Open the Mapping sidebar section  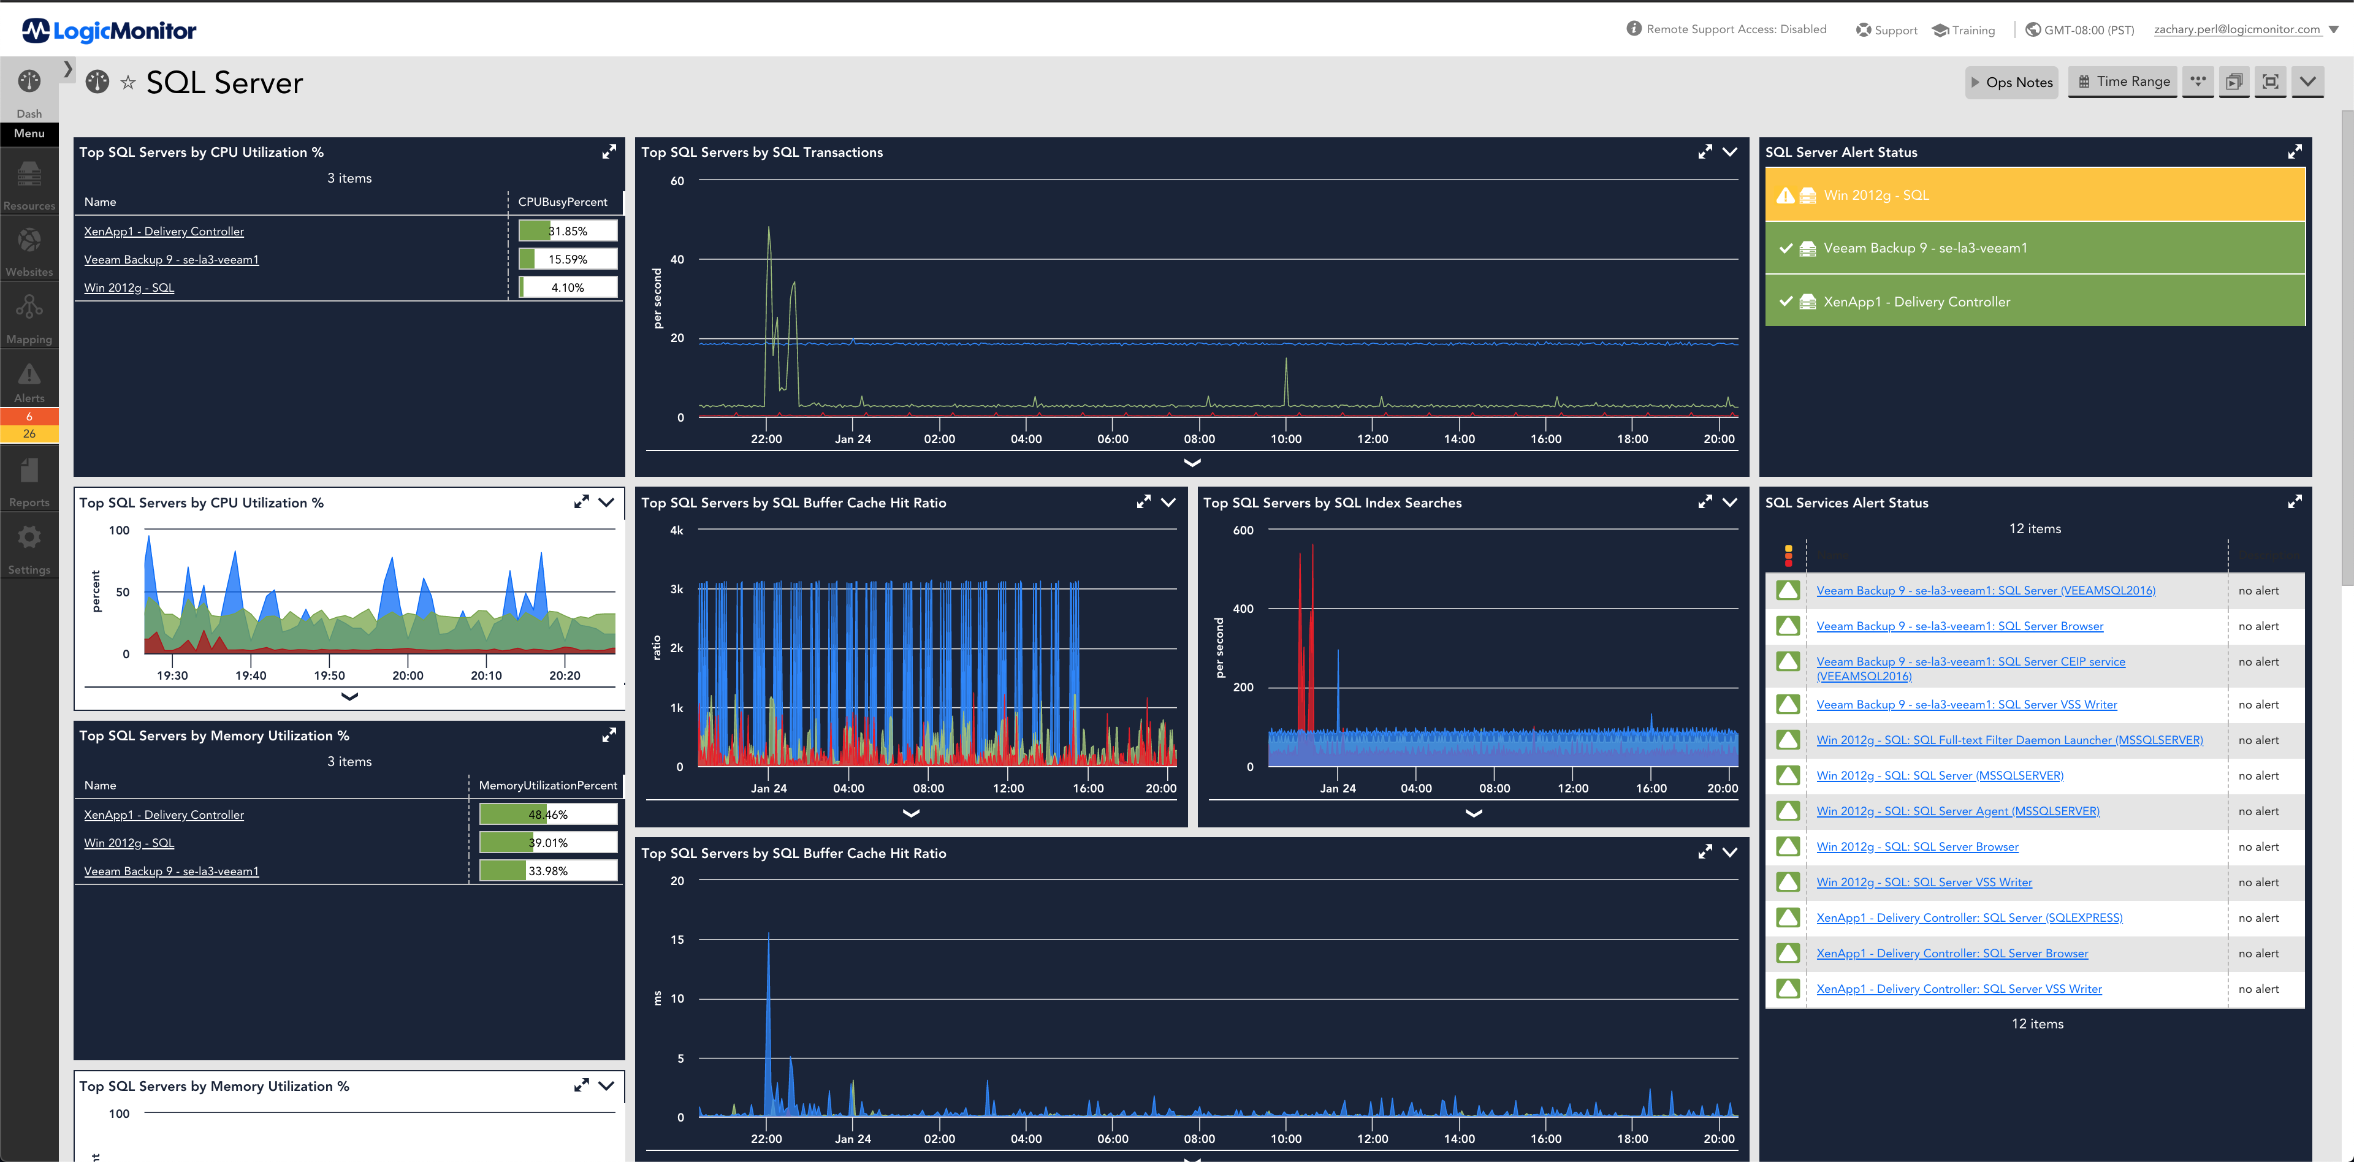coord(29,318)
